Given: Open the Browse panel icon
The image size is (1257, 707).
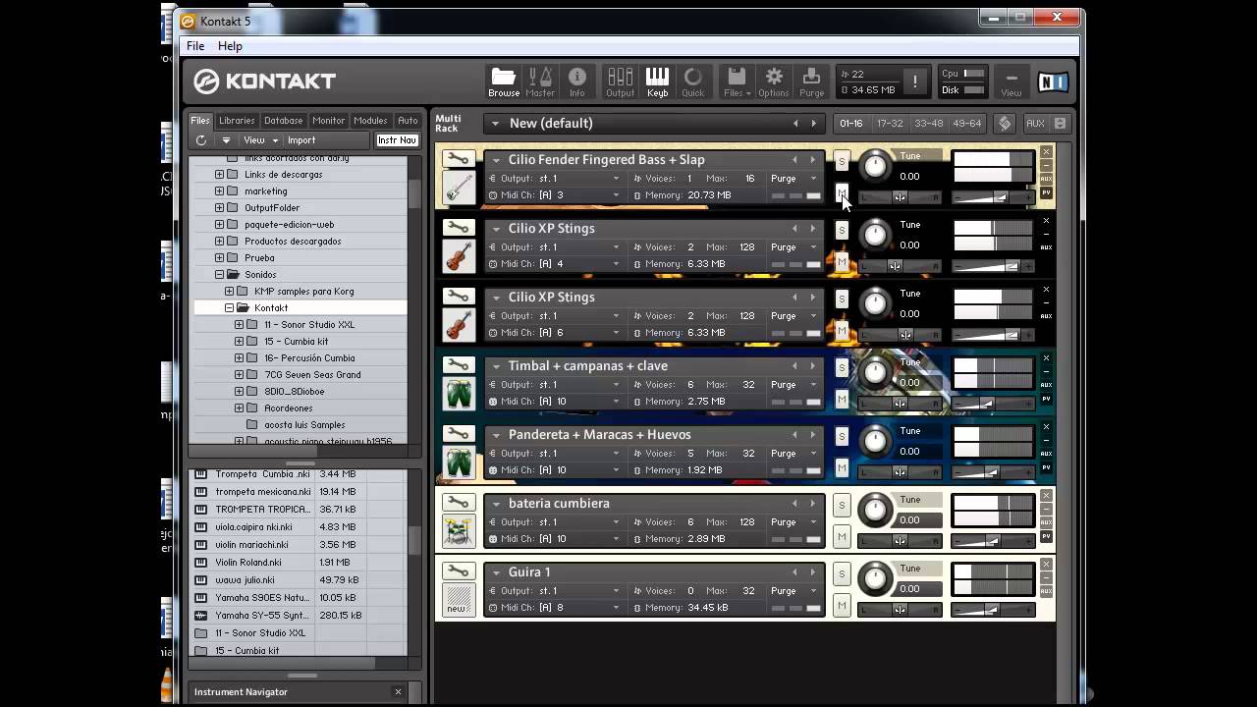Looking at the screenshot, I should pos(504,82).
